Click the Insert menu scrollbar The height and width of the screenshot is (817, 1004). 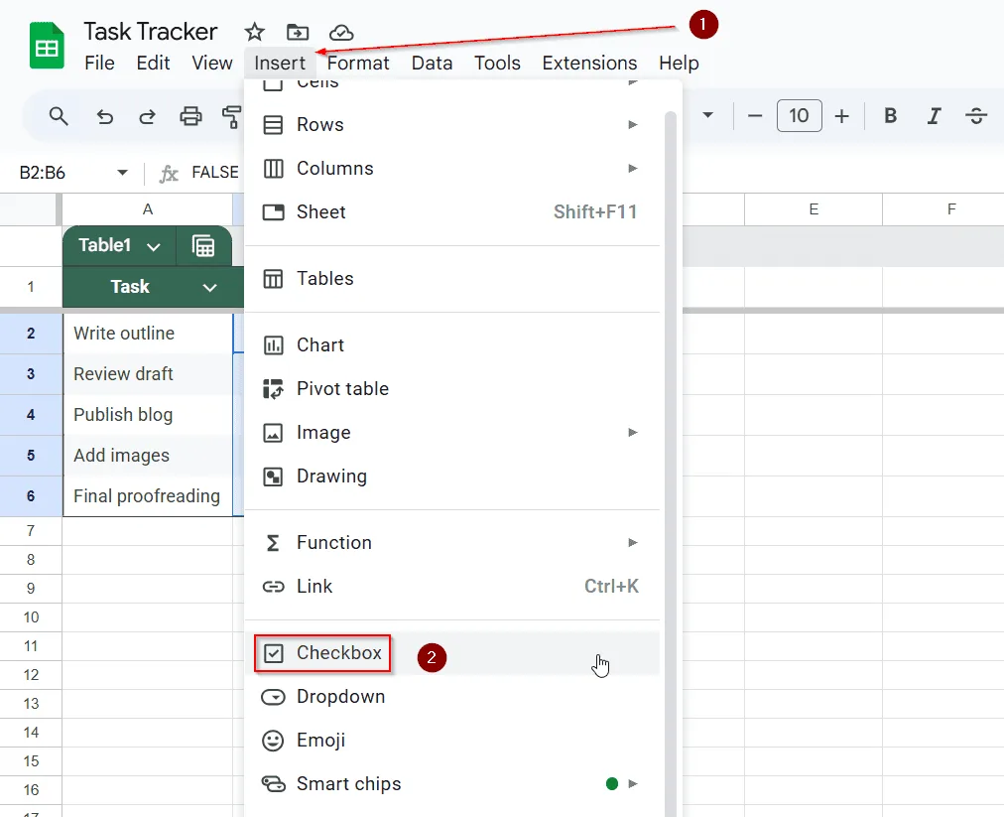pos(671,462)
